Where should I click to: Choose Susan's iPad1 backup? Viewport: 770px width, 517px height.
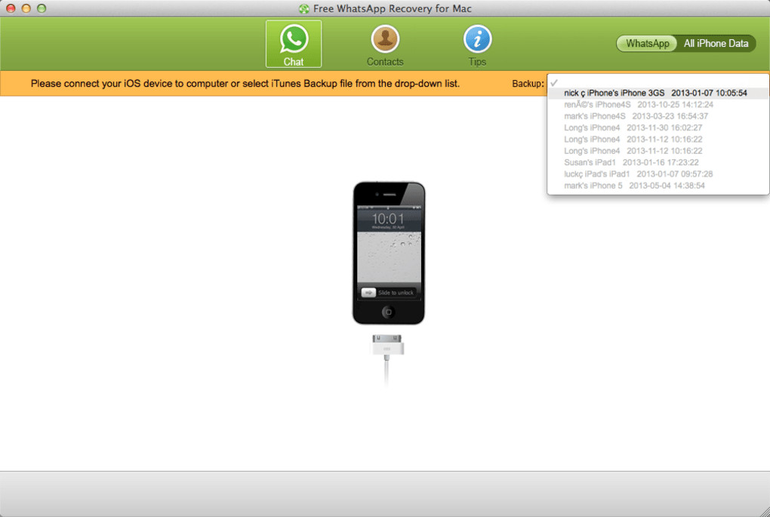coord(658,162)
